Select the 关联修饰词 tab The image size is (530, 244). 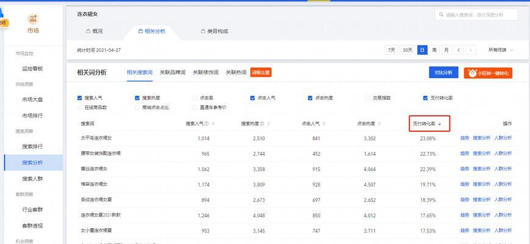coord(206,73)
